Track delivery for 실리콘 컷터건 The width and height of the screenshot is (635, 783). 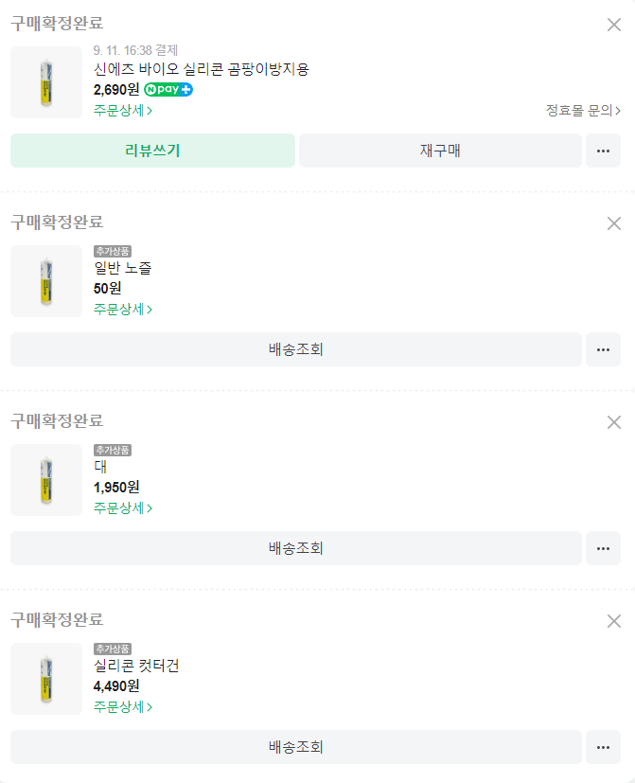click(295, 747)
